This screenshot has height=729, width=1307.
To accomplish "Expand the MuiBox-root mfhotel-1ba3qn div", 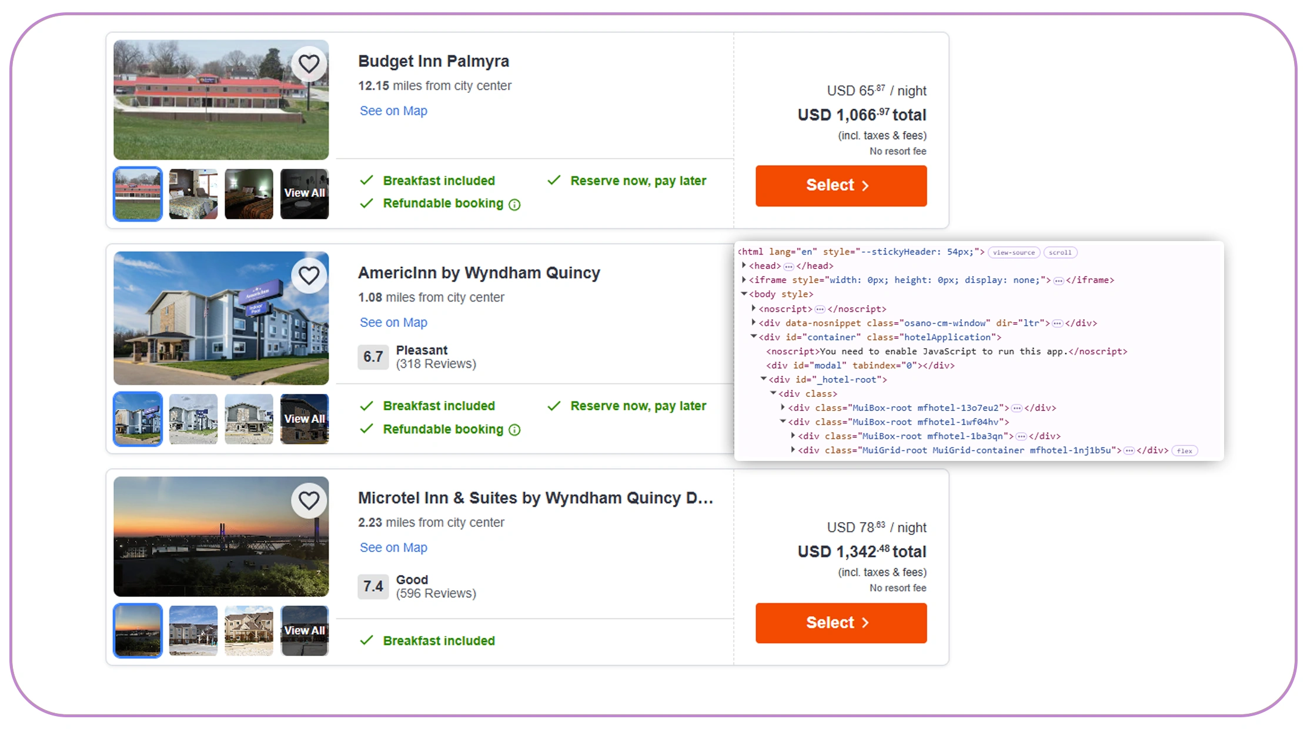I will click(793, 436).
